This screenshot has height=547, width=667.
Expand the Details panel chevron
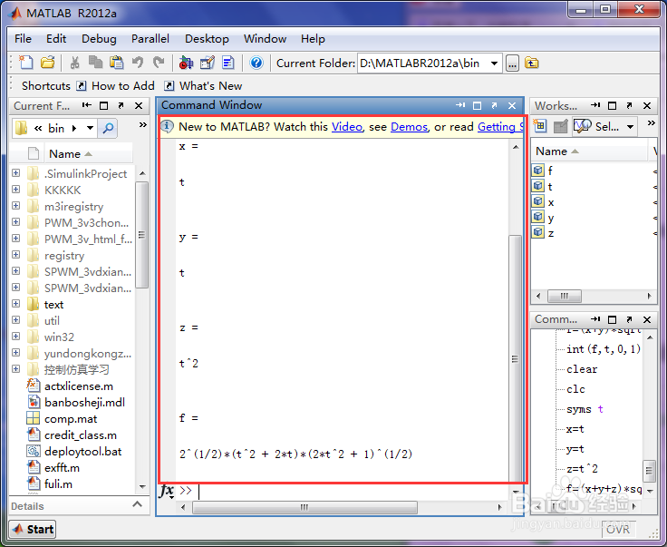point(137,504)
